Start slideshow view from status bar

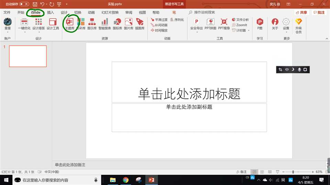click(277, 172)
